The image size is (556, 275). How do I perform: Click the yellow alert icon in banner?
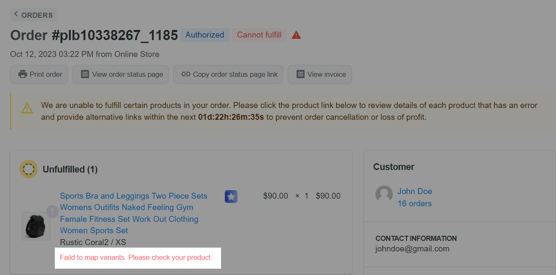[27, 108]
